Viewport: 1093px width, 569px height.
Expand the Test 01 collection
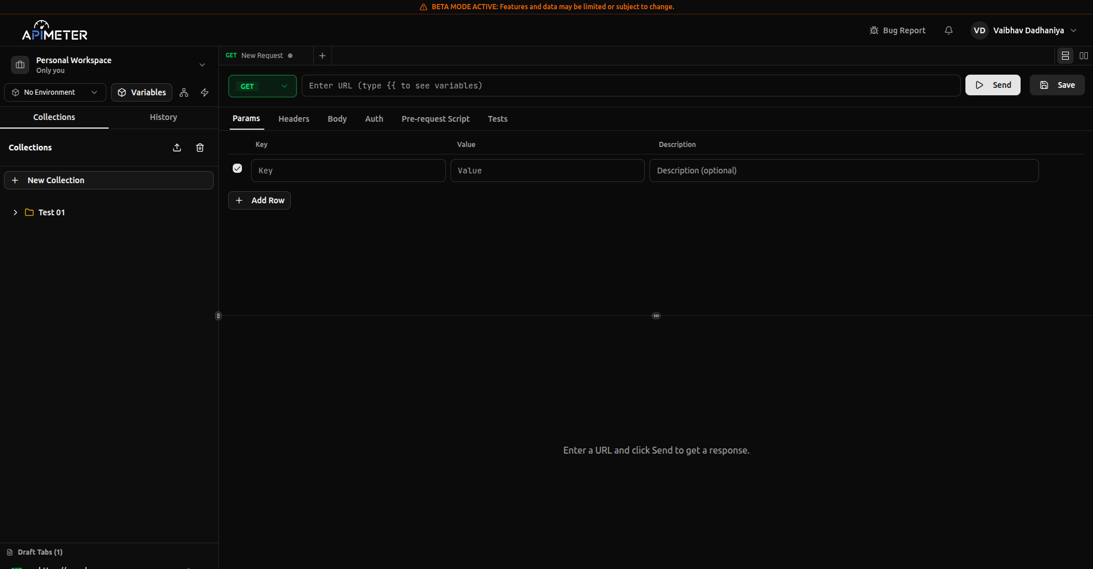pos(14,212)
